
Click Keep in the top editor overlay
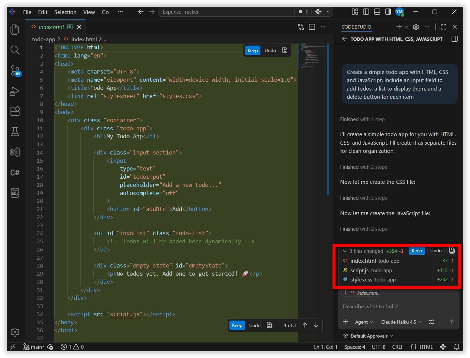pos(253,50)
